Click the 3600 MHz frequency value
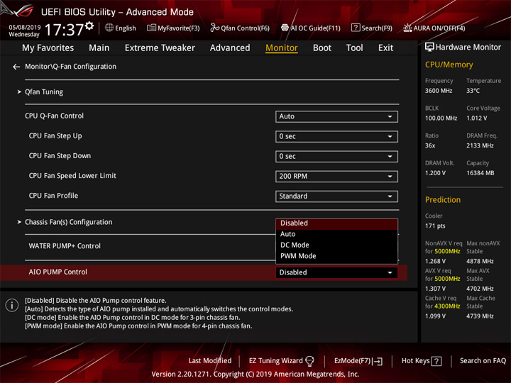Screen dimensions: 511x383 (x=439, y=91)
